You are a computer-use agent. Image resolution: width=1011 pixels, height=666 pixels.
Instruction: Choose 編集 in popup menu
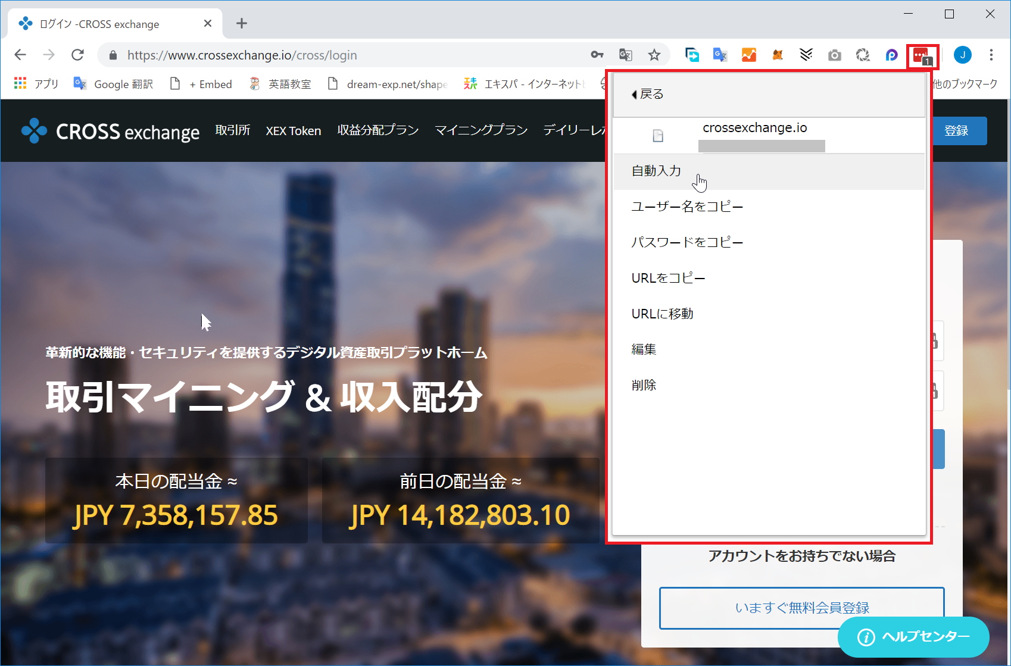769,350
